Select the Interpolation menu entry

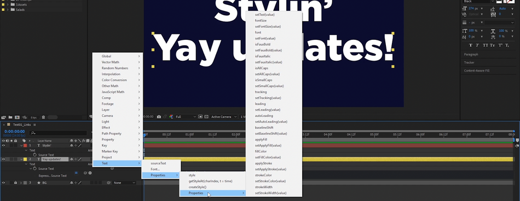[118, 74]
